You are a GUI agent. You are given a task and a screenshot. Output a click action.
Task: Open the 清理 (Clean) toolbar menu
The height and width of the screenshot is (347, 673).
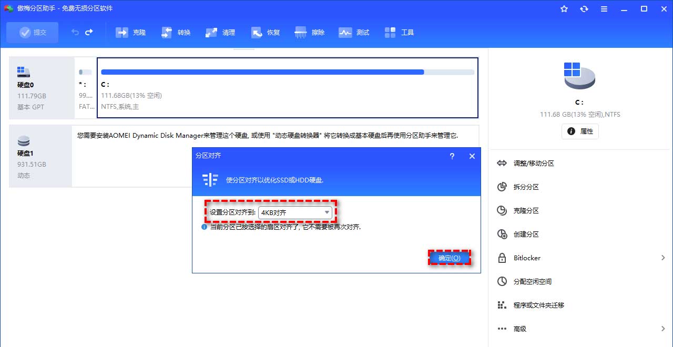point(220,33)
